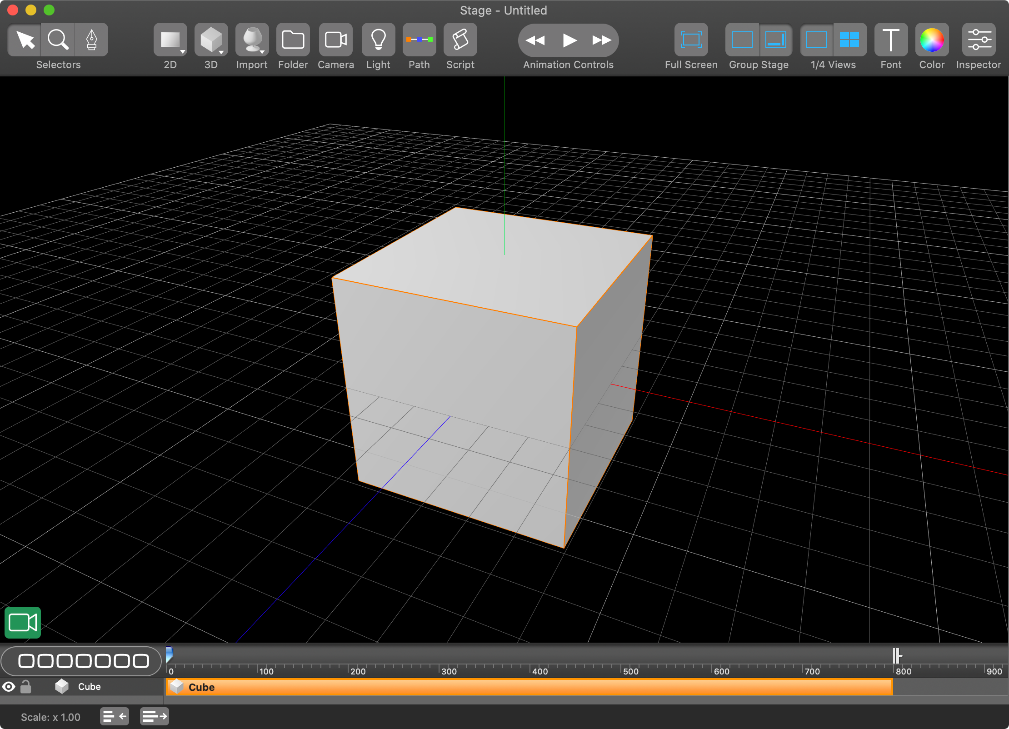Create an animation Path
The width and height of the screenshot is (1009, 729).
[419, 40]
